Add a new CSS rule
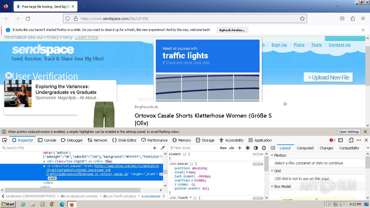 (x=239, y=148)
